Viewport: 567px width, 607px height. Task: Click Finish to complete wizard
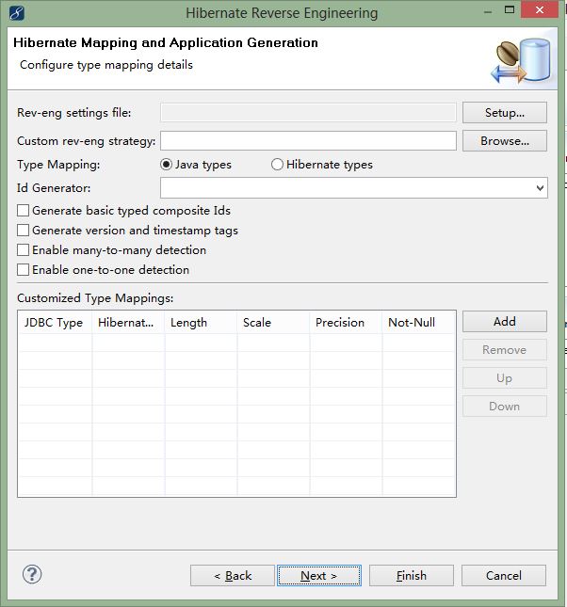pos(412,576)
